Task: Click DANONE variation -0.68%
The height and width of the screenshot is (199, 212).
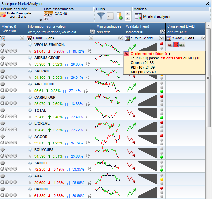Action: pos(58,196)
